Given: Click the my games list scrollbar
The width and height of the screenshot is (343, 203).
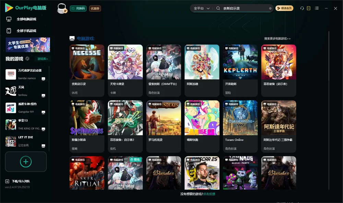Looking at the screenshot, I should click(49, 108).
